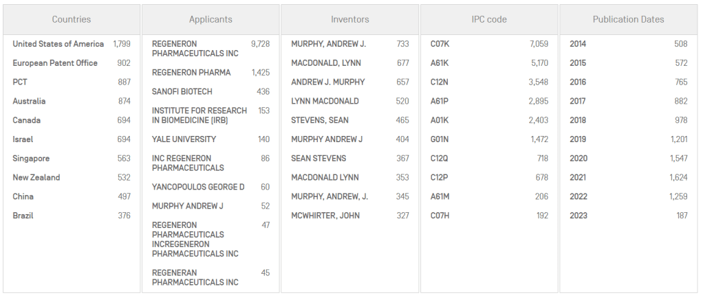Filter by SANOFI BIOTECH applicant
The image size is (703, 300).
point(182,91)
